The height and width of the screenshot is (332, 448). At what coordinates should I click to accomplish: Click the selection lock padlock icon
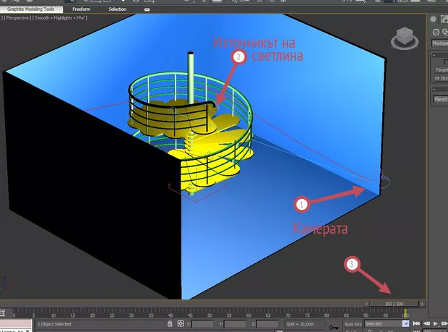168,324
